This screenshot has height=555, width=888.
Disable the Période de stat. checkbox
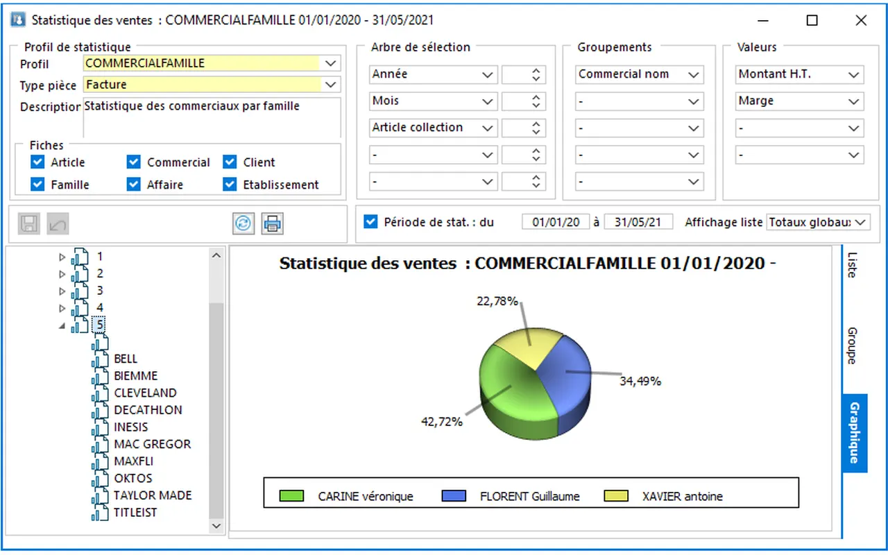[x=370, y=222]
